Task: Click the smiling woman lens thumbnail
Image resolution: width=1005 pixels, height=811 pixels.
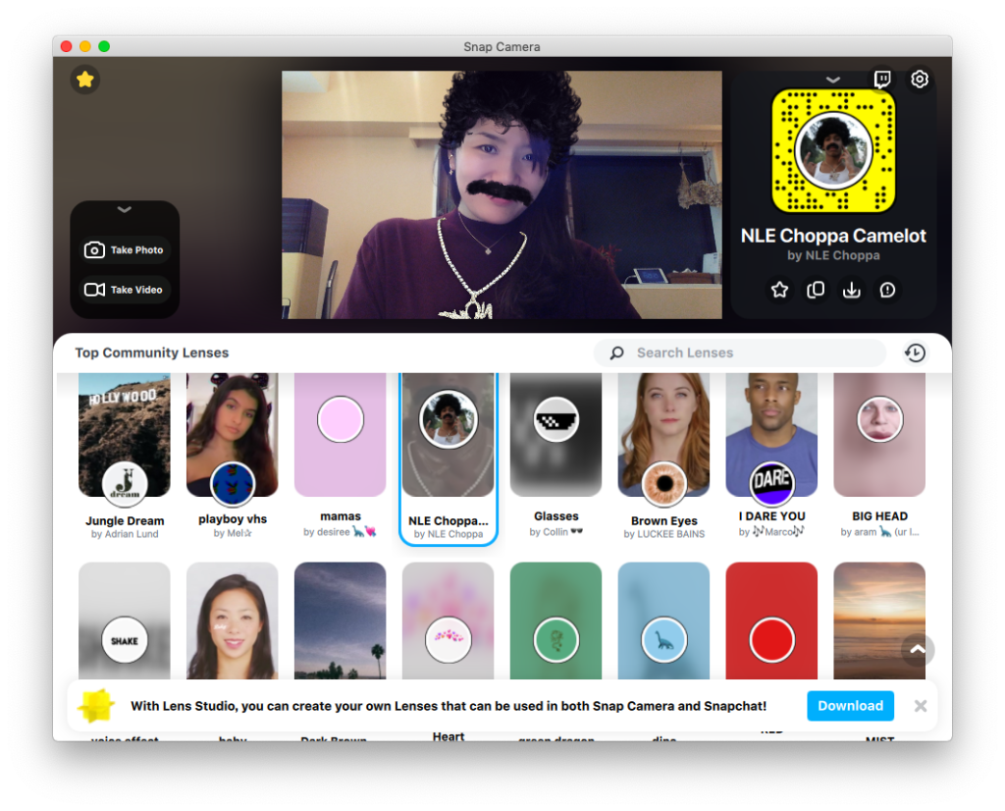Action: point(232,621)
